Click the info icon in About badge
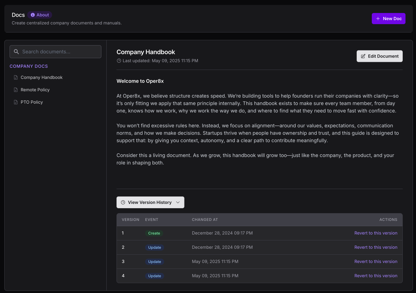Image resolution: width=416 pixels, height=293 pixels. [x=33, y=15]
